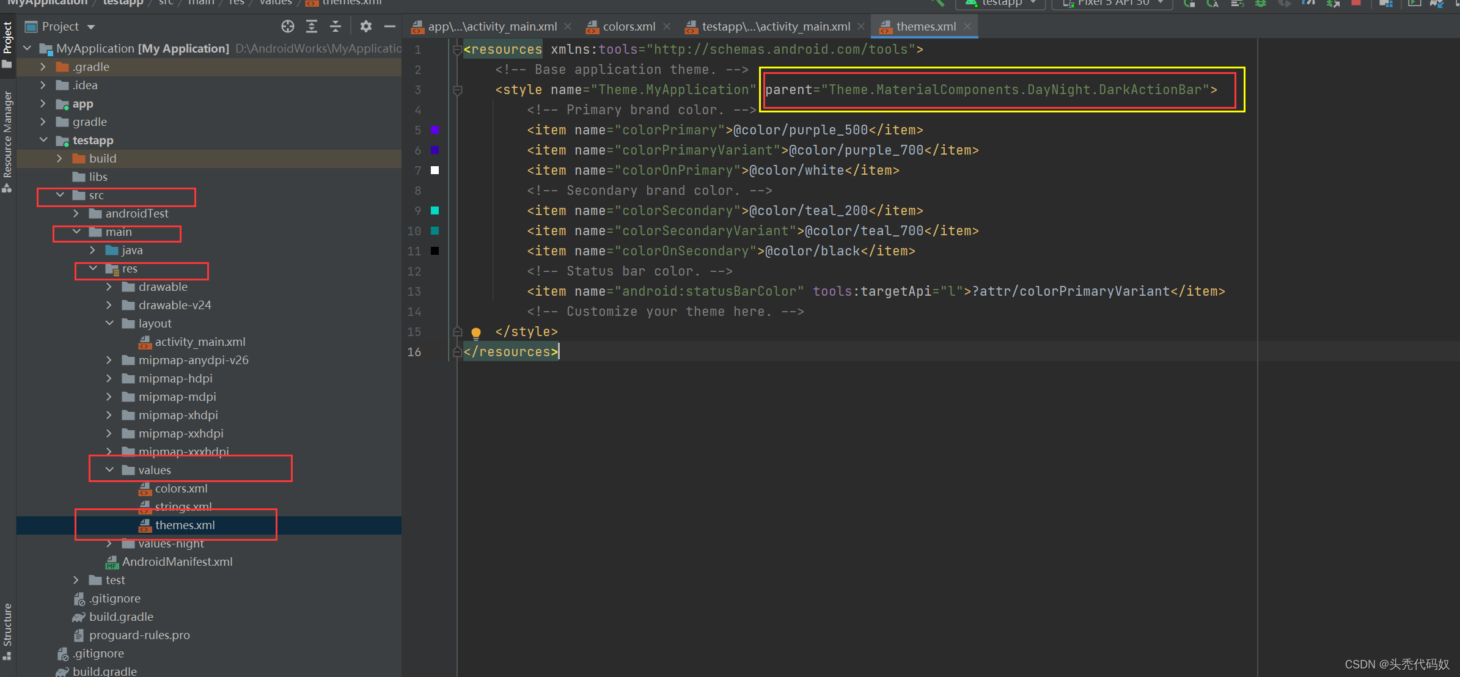Expand the values-night folder
1460x677 pixels.
pyautogui.click(x=110, y=543)
